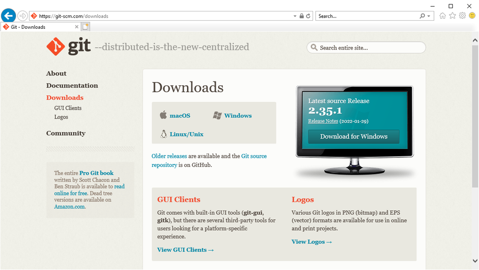The width and height of the screenshot is (479, 270).
Task: Open the Amazon.com link
Action: (x=70, y=207)
